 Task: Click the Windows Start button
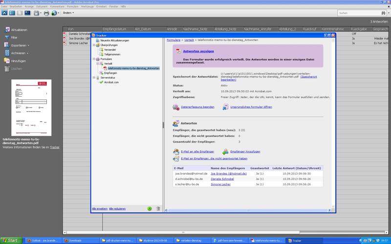pyautogui.click(x=11, y=241)
